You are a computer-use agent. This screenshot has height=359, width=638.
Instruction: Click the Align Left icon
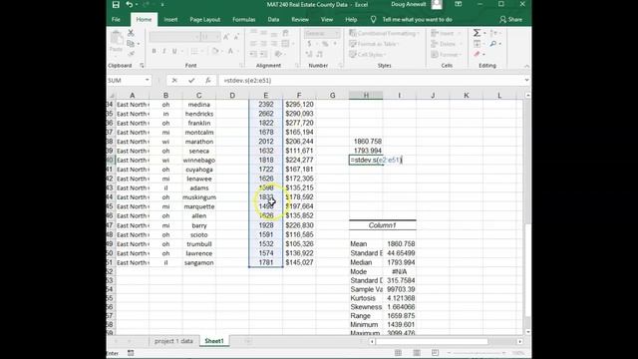pyautogui.click(x=253, y=44)
